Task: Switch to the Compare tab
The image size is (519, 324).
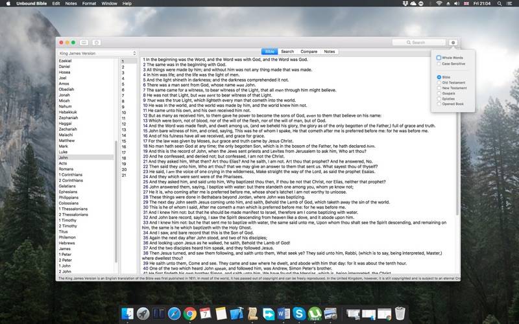Action: point(309,52)
